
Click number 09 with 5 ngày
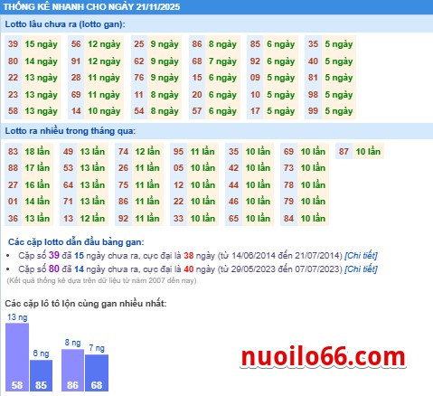pyautogui.click(x=255, y=78)
